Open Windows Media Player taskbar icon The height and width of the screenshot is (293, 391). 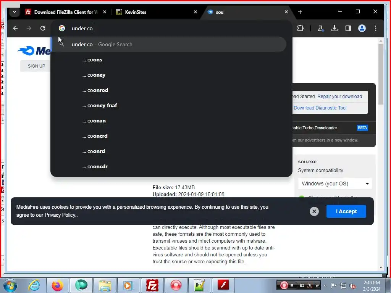tap(129, 285)
